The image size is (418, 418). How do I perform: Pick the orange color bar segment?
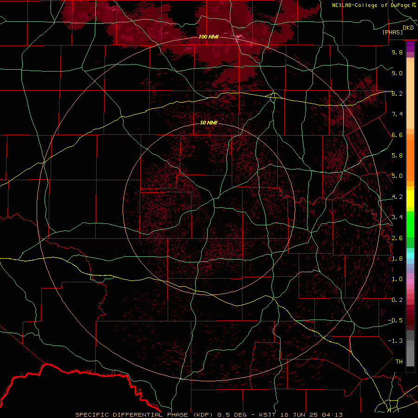pos(410,160)
